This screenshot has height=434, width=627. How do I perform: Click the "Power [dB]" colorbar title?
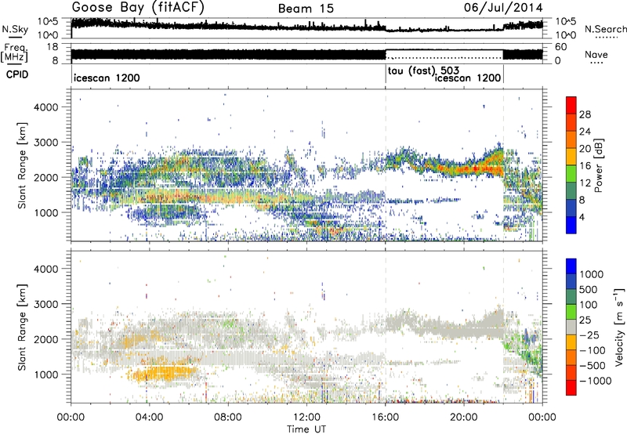point(599,165)
